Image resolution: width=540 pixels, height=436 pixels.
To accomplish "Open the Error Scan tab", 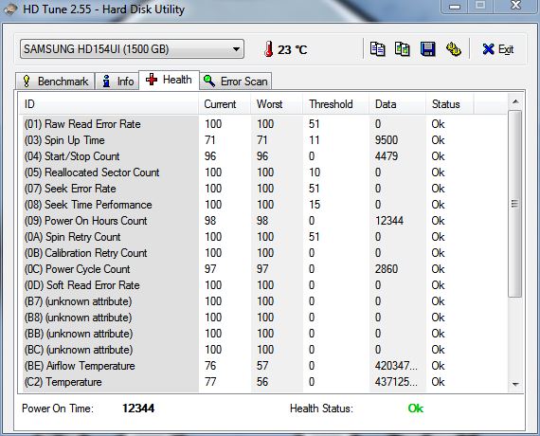I will [x=236, y=82].
